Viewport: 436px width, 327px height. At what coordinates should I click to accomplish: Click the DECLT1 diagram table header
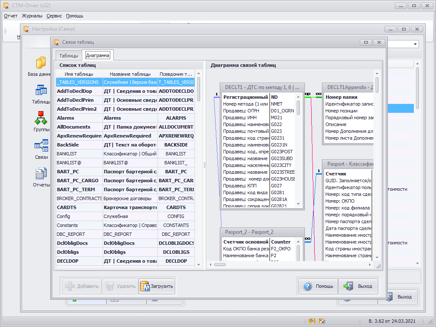click(x=262, y=87)
